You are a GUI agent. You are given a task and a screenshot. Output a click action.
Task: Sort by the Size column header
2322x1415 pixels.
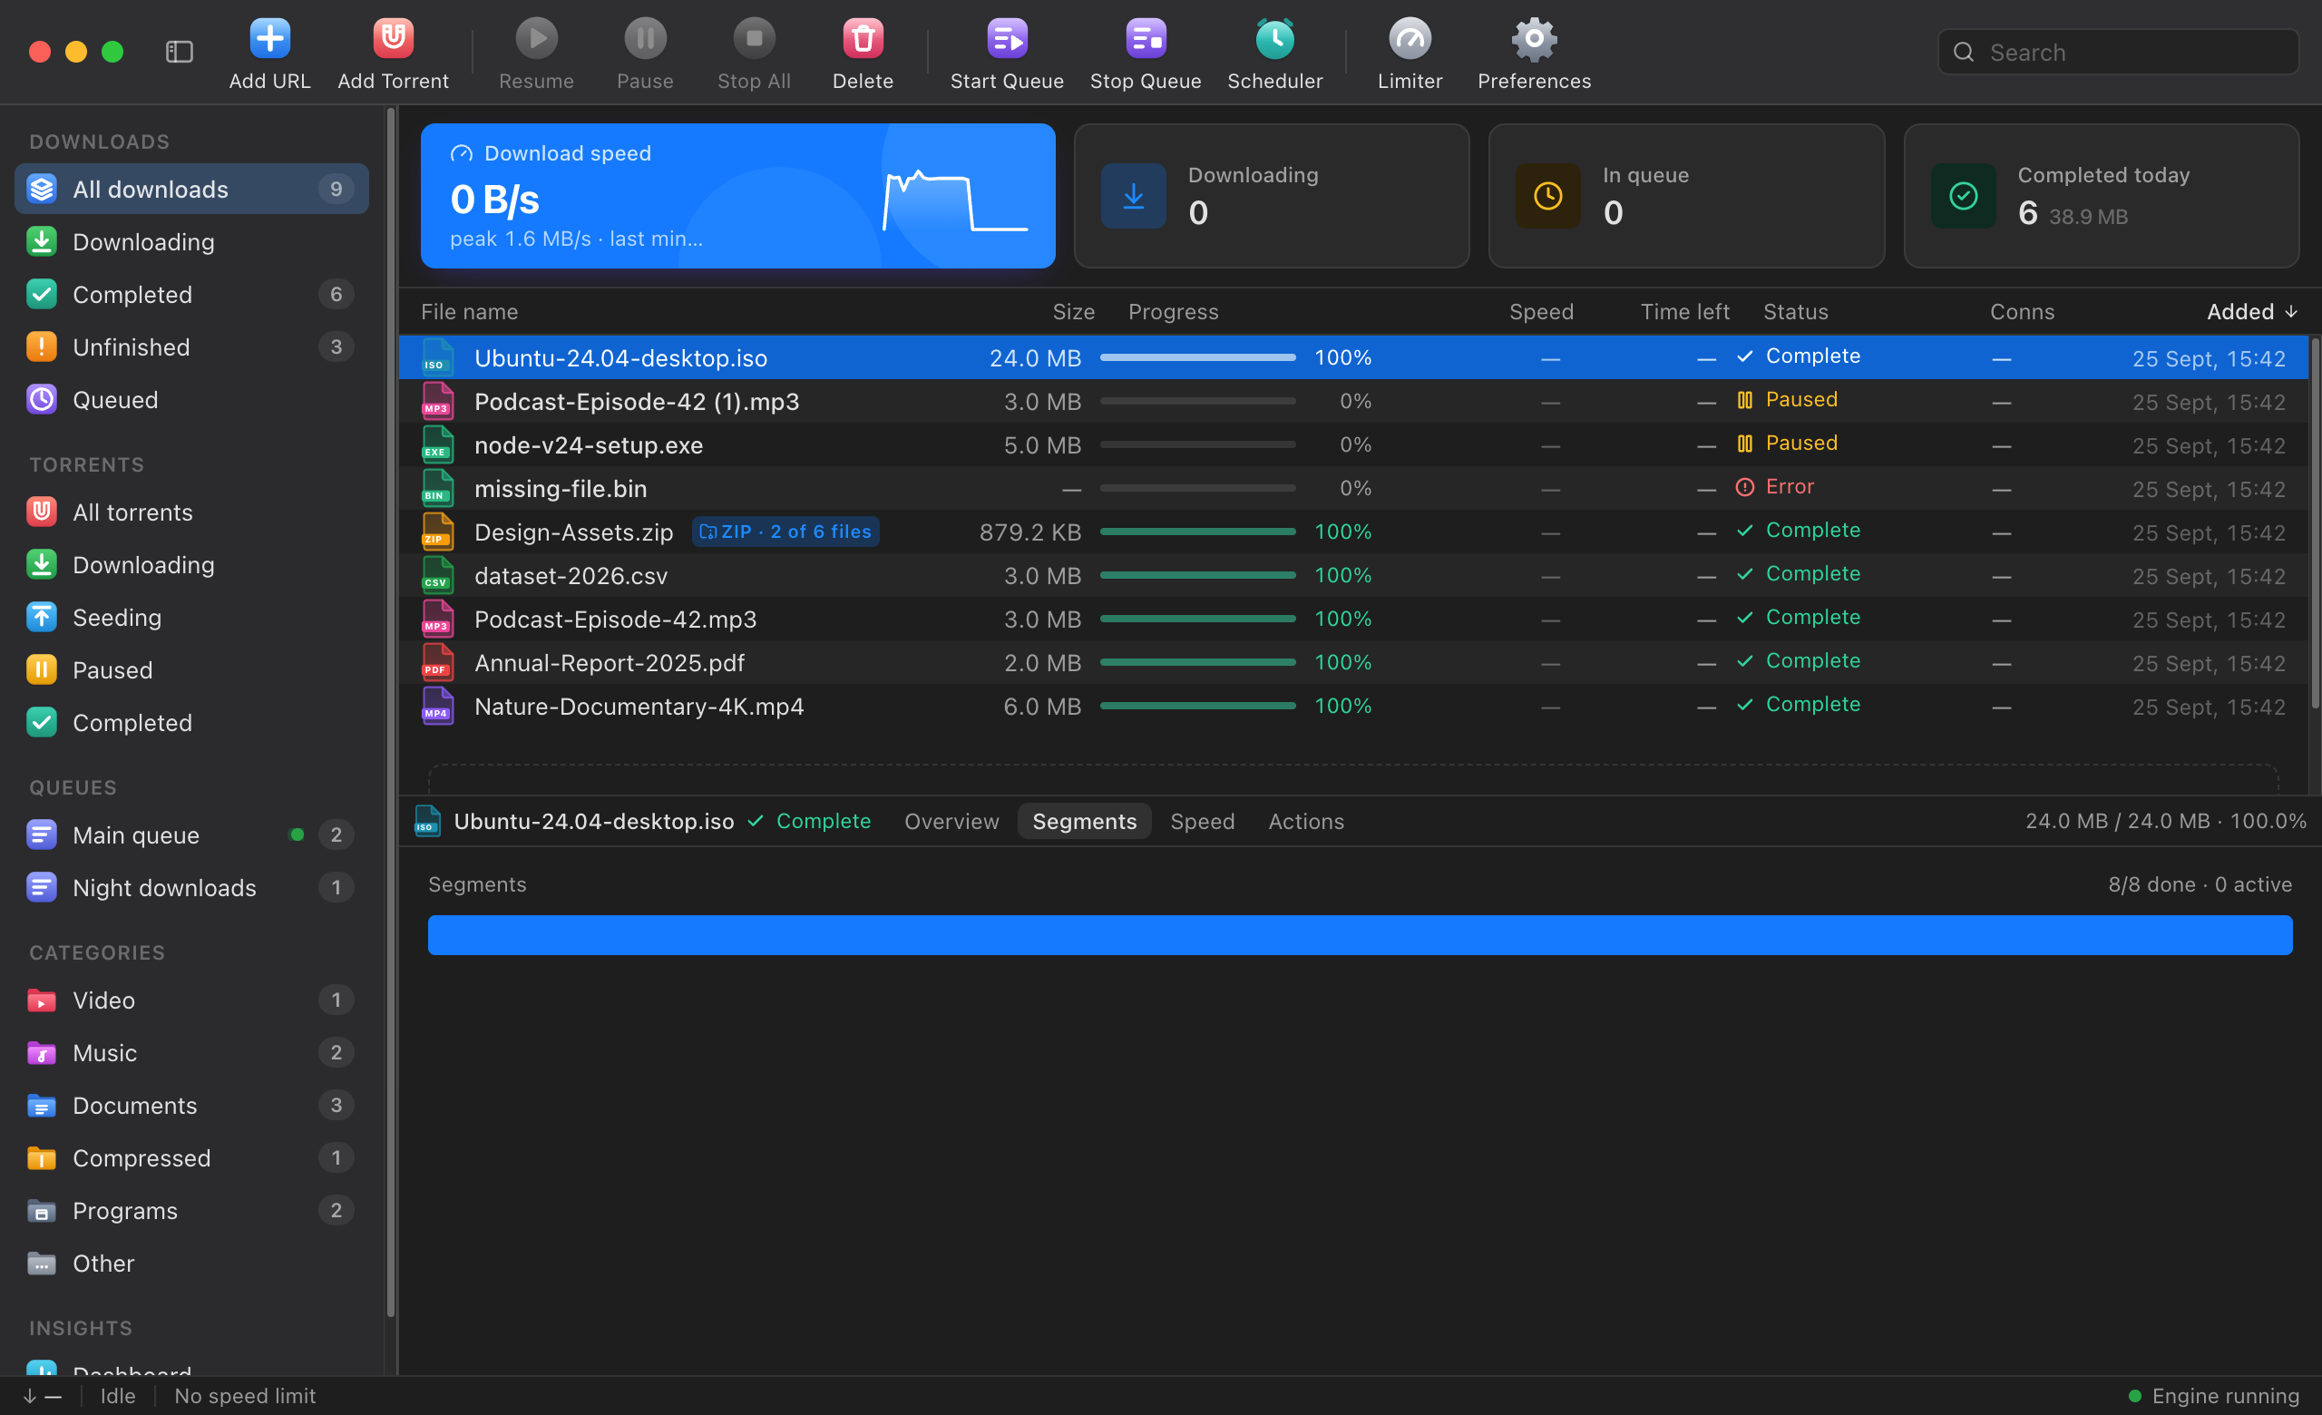tap(1073, 312)
